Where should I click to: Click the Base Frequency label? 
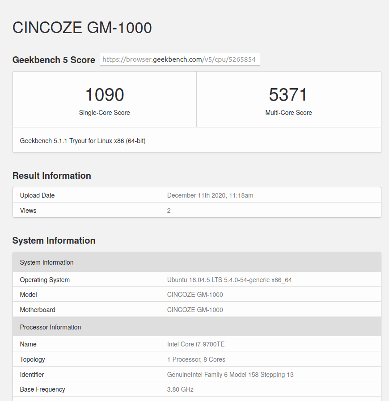42,389
